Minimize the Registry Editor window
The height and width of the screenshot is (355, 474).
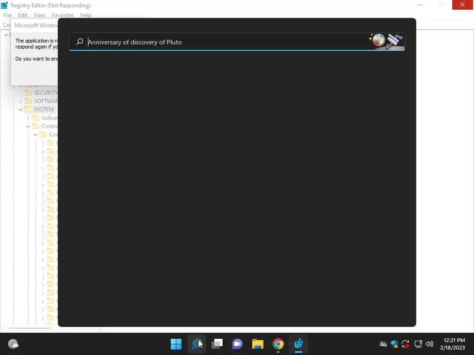(420, 5)
